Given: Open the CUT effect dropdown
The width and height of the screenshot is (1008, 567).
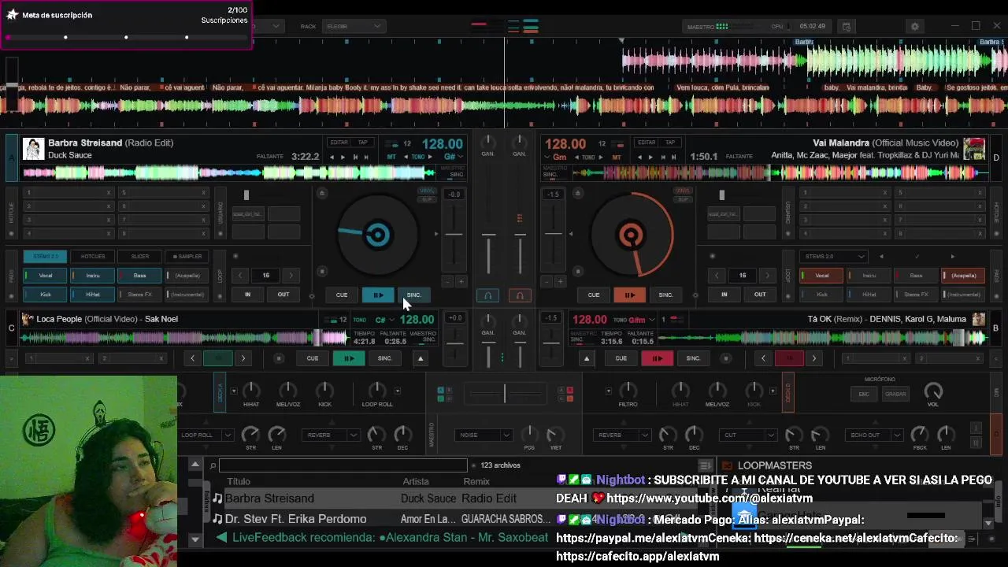Looking at the screenshot, I should 748,435.
